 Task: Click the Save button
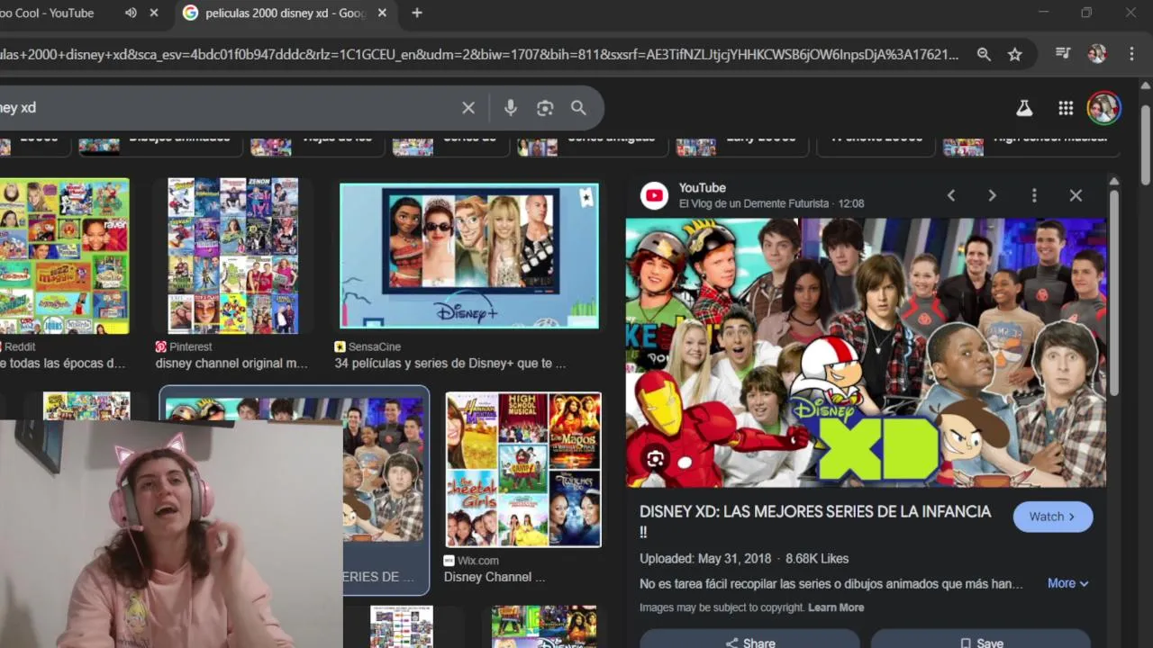point(981,643)
